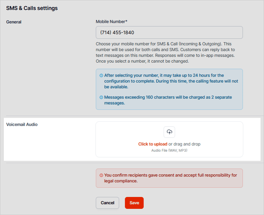The width and height of the screenshot is (264, 215).
Task: Click the cloud upload icon
Action: [x=169, y=132]
